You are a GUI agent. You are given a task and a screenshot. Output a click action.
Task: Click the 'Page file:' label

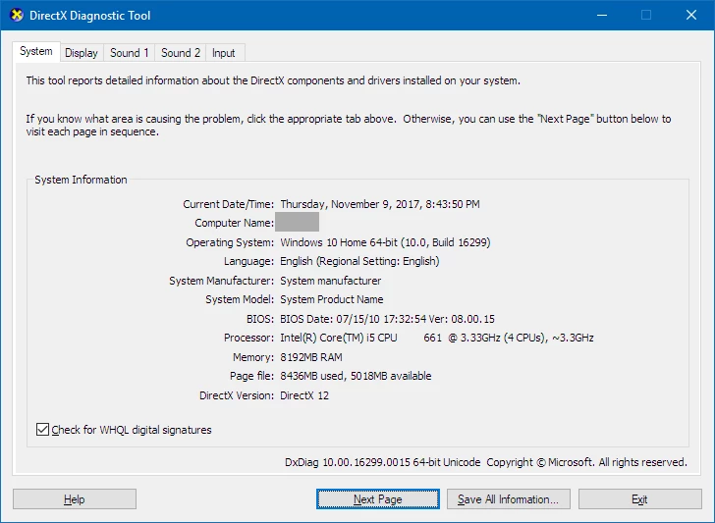tap(251, 376)
